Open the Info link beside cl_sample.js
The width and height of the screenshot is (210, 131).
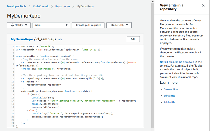click(x=60, y=40)
